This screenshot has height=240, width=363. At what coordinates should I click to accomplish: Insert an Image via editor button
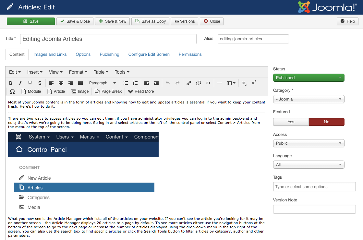(80, 91)
